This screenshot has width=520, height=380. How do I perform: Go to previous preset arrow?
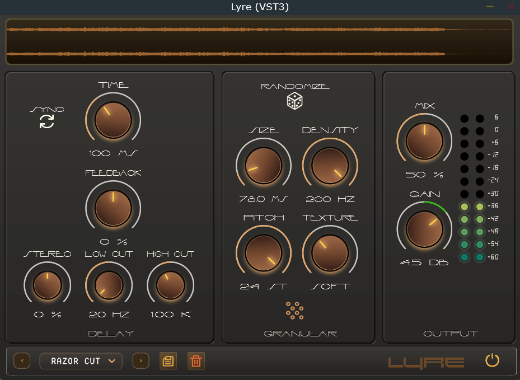[x=22, y=361]
